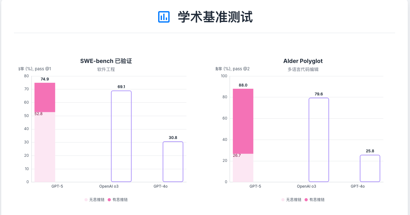Click the blue bar chart icon beside the title

(164, 17)
